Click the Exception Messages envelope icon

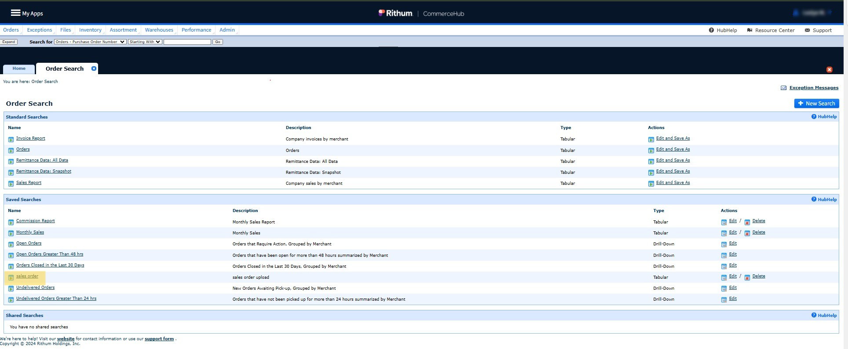point(783,88)
